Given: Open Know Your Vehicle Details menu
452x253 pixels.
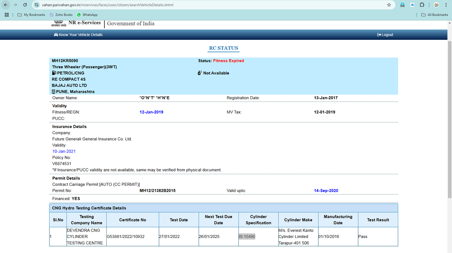Looking at the screenshot, I should (78, 35).
